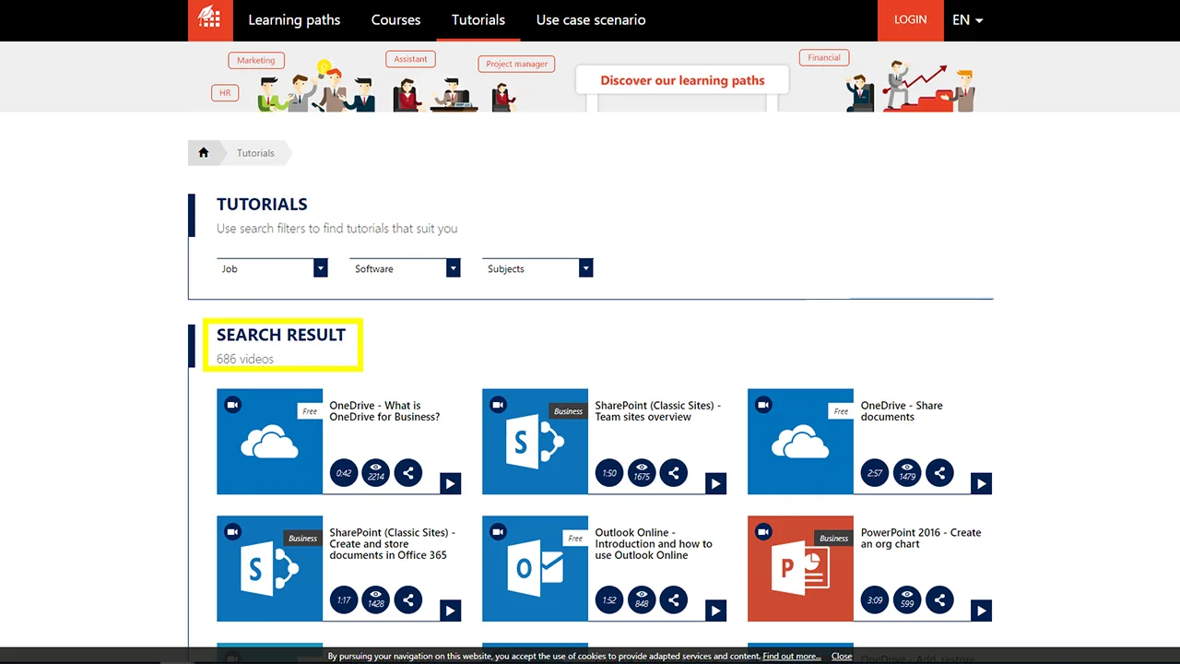Play PowerPoint Create an org chart video
This screenshot has height=664, width=1180.
click(981, 611)
